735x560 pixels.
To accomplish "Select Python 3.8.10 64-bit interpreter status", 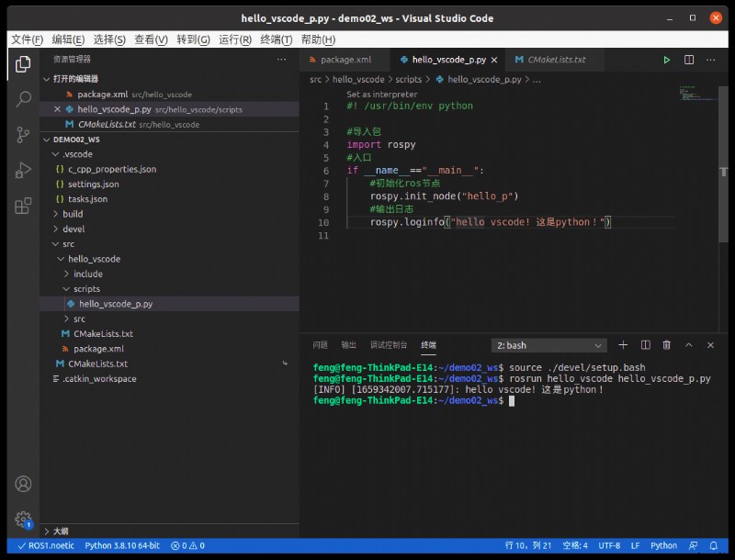I will coord(122,545).
